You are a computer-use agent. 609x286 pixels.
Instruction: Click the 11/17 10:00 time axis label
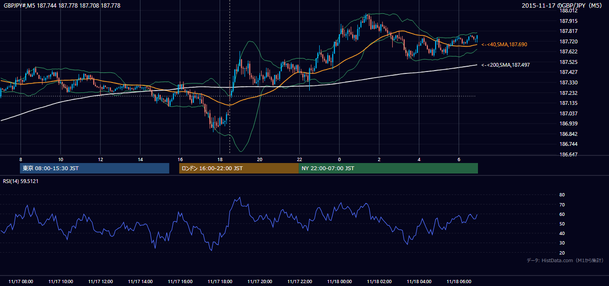61,282
